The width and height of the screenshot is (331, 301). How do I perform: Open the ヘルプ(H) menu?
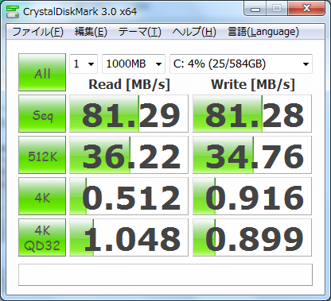click(194, 32)
